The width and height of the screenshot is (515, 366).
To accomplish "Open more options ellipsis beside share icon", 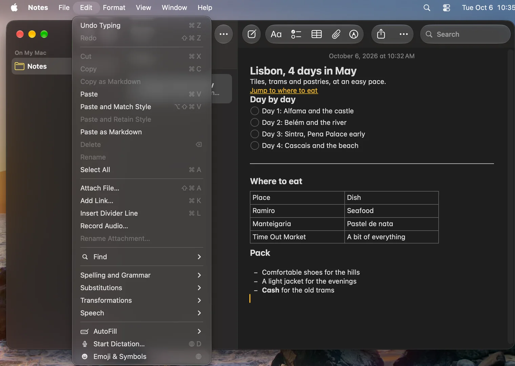I will (404, 34).
